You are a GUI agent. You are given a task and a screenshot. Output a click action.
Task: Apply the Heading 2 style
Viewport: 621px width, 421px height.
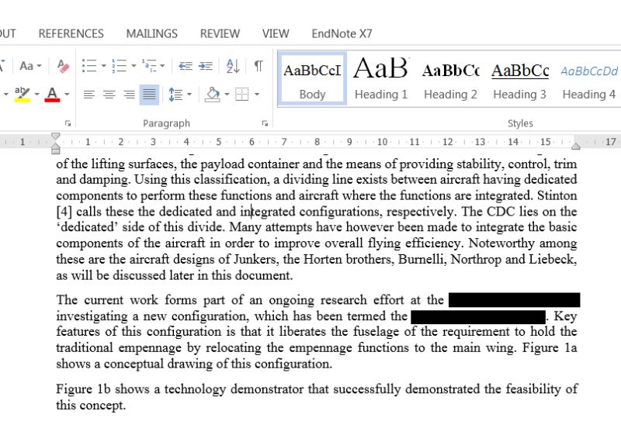pos(450,79)
